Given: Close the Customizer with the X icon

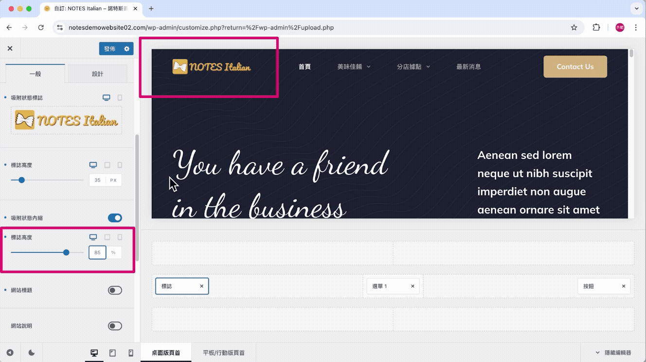Looking at the screenshot, I should pyautogui.click(x=10, y=49).
